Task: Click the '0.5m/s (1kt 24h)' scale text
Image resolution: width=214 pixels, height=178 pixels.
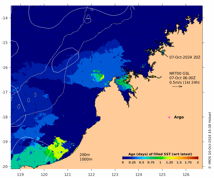Action: [184, 82]
